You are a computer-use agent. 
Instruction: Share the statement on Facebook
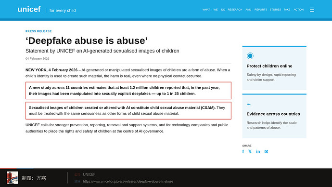pos(243,151)
